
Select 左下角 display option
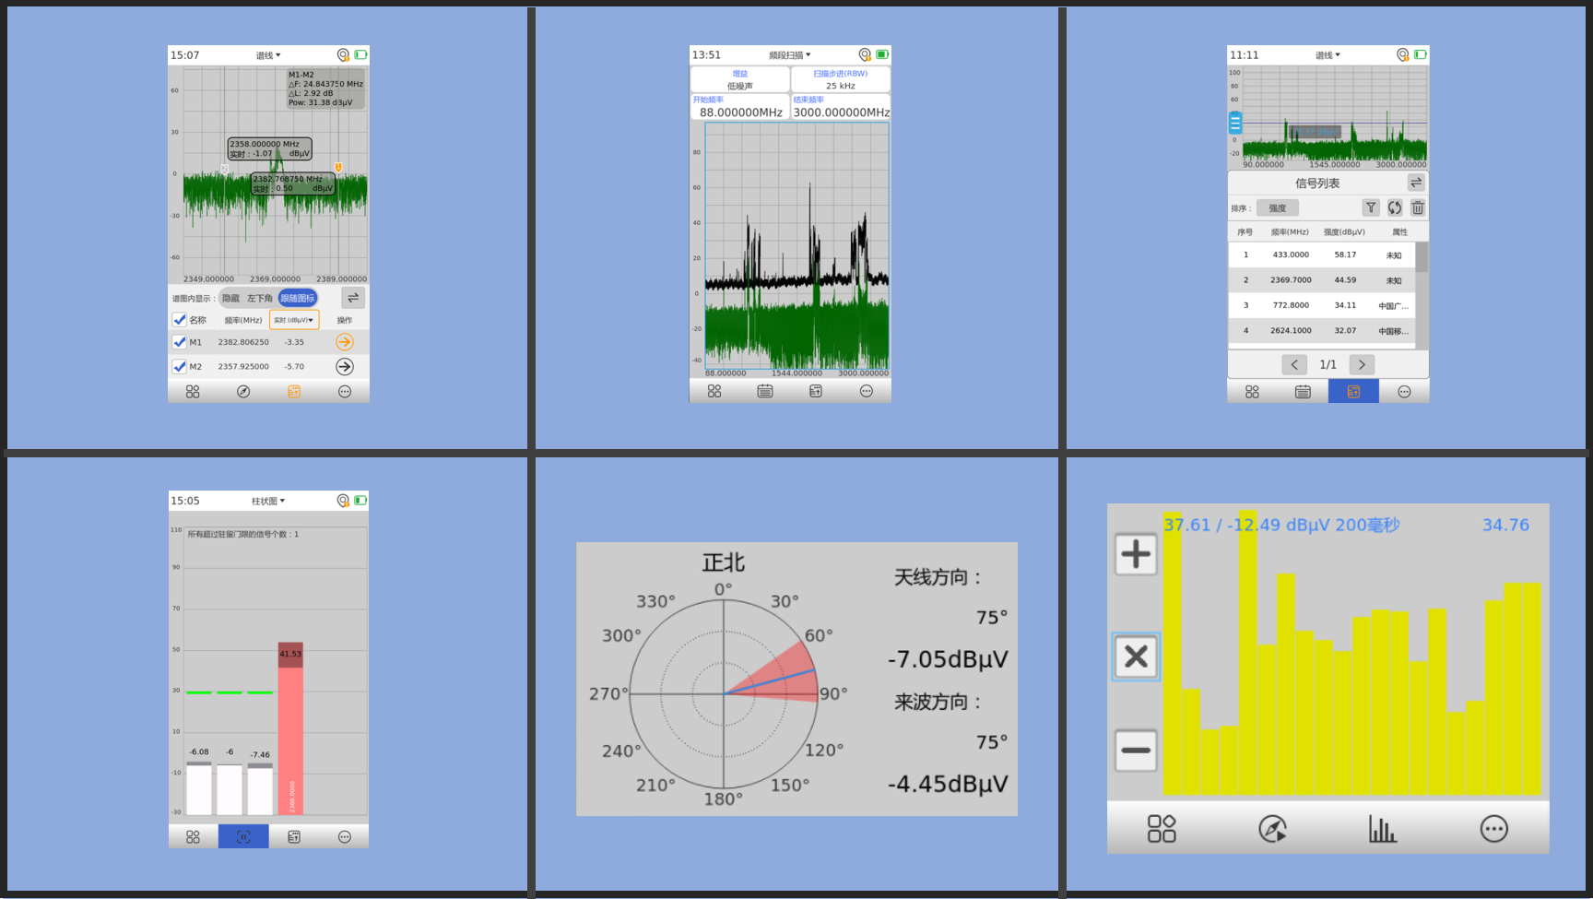tap(260, 298)
